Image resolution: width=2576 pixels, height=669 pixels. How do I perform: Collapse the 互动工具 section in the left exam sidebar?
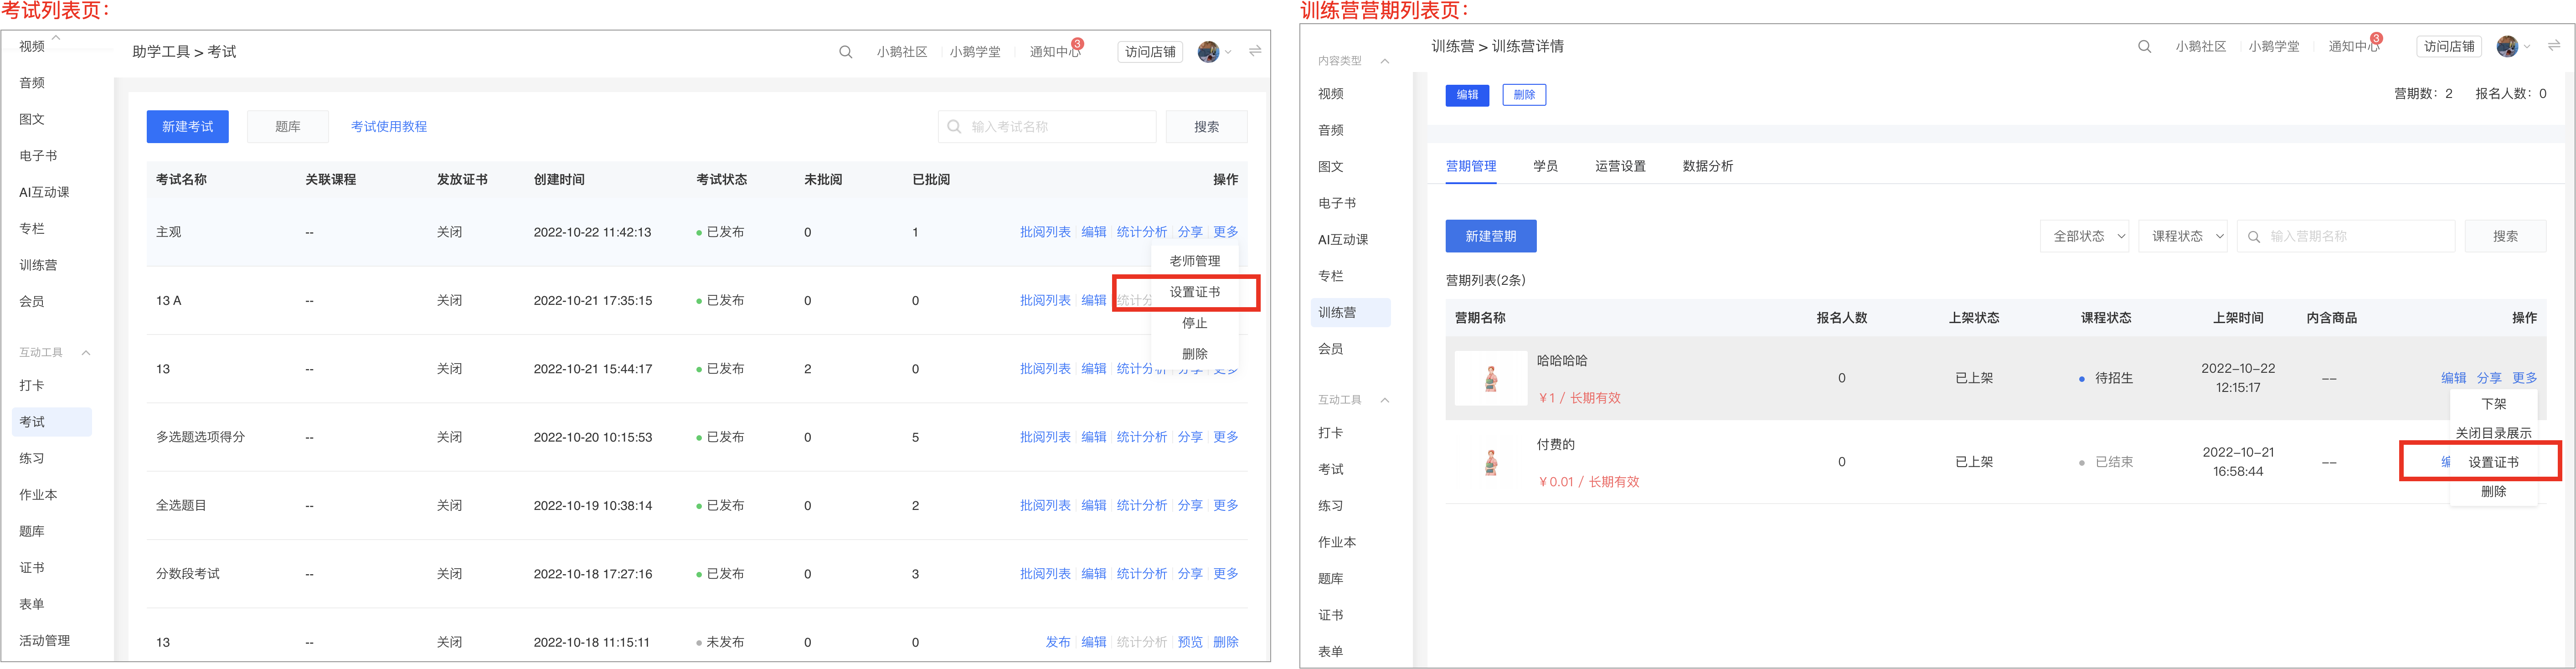point(86,352)
